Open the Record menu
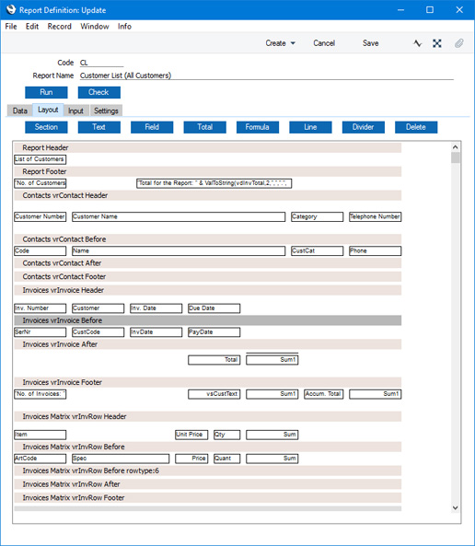This screenshot has height=546, width=475. [60, 27]
